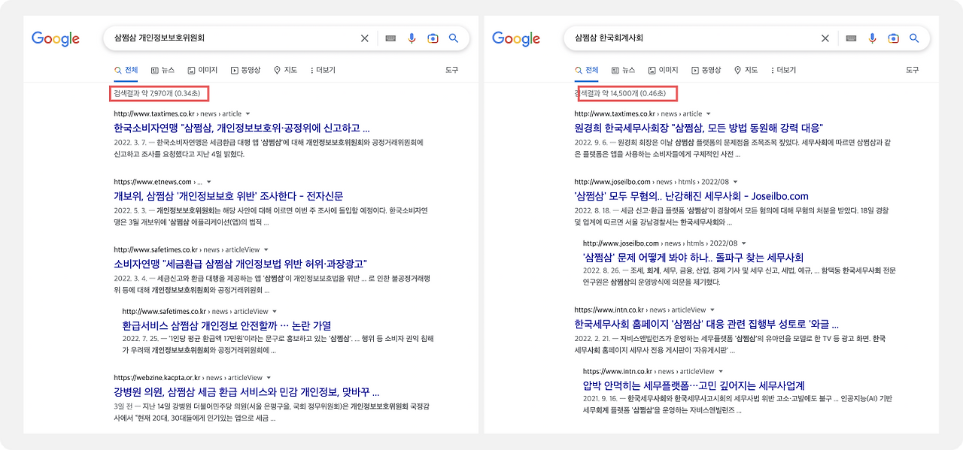
Task: Open result '삼쩜삼' 모두 무혐의.. 난감해진 세무사회 - Joseilbo.com
Action: click(x=691, y=196)
